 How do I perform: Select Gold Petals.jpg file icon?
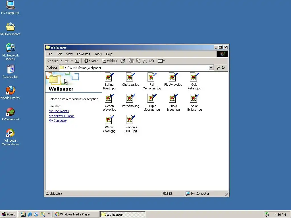point(194,77)
